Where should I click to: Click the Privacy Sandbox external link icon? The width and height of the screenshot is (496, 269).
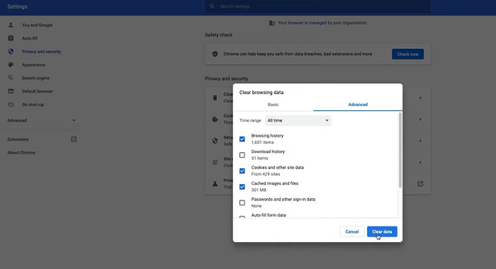[420, 183]
